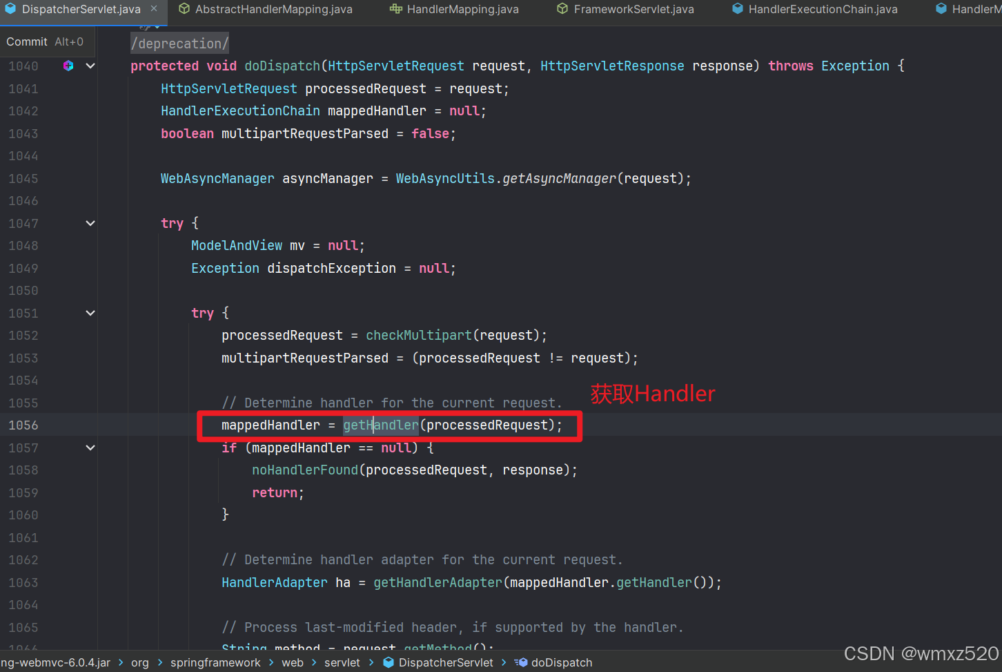
Task: Click 'HandlerExecutionChain' type on line 1042
Action: click(x=240, y=111)
